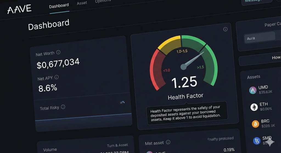Switch to the Dashboard tab
281x153 pixels.
pos(59,5)
